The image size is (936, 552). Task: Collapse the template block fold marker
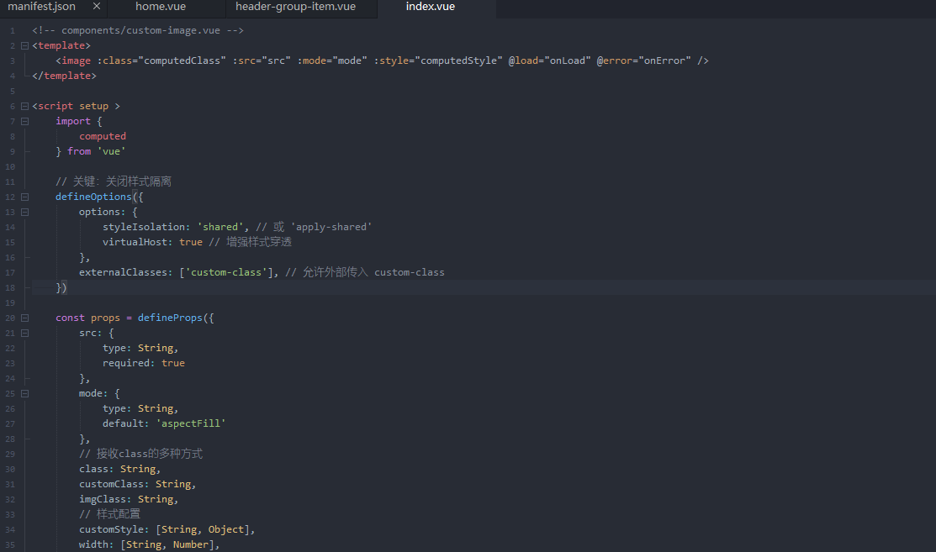coord(25,45)
